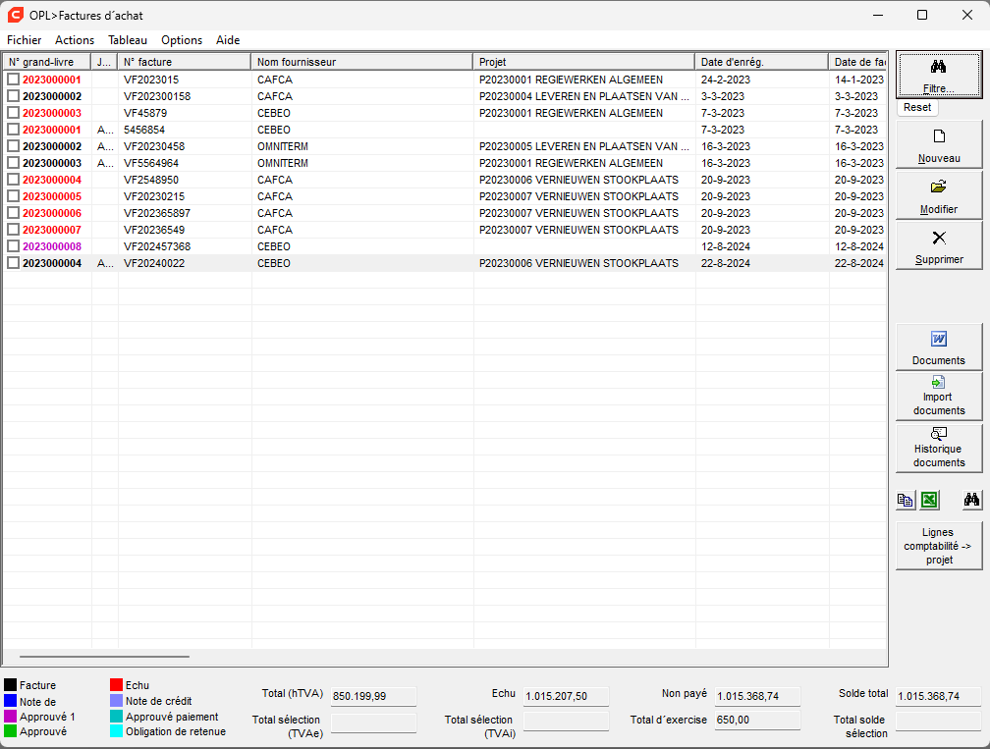Sort by N° facture column header
This screenshot has height=749, width=990.
point(185,62)
